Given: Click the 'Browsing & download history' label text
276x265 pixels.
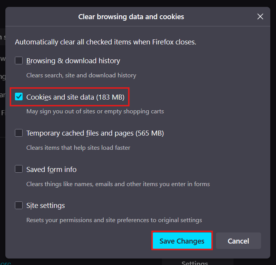Looking at the screenshot, I should click(73, 61).
